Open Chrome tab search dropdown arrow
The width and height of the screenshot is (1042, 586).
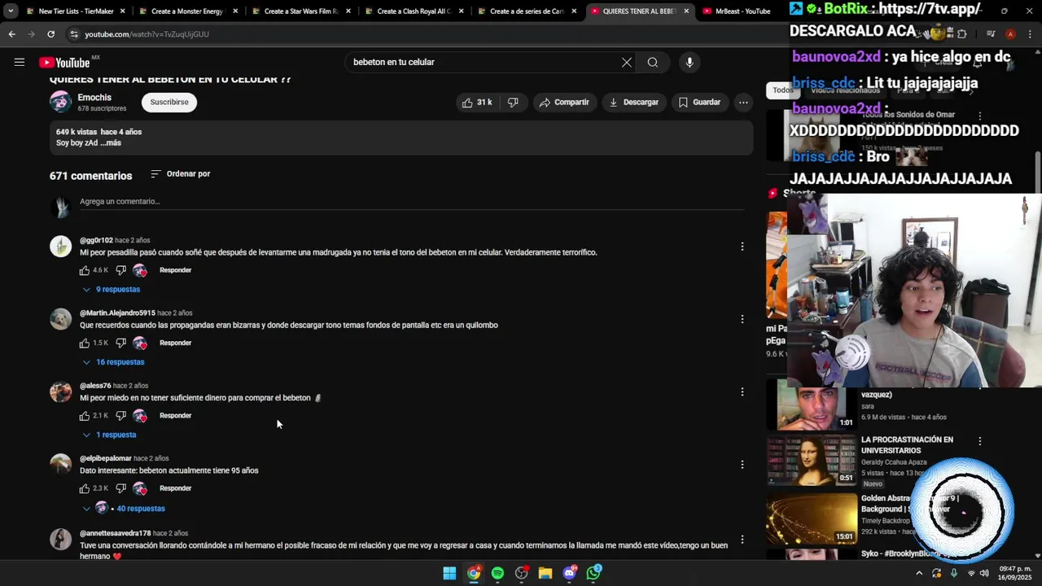pos(10,11)
